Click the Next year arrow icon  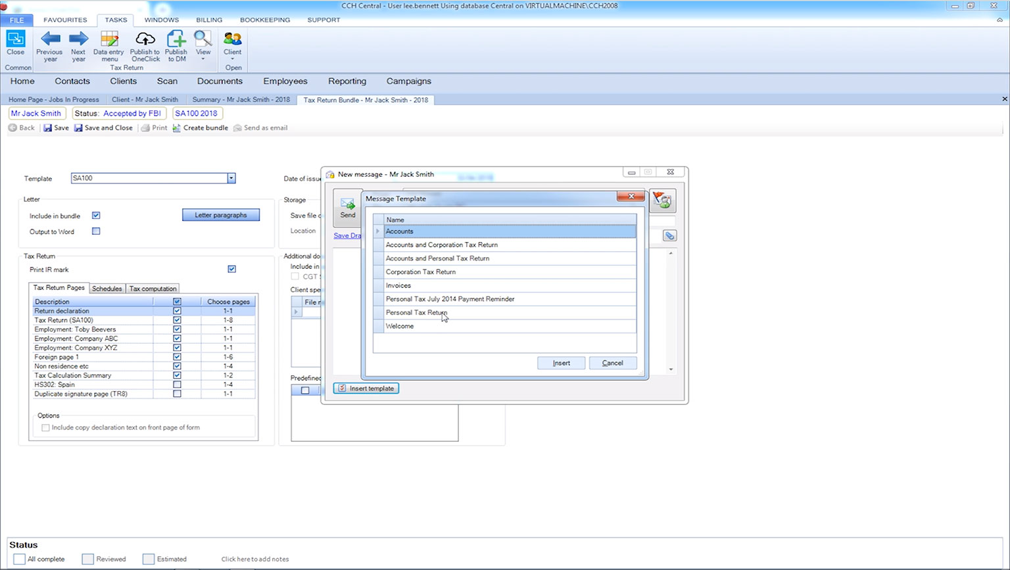coord(78,39)
